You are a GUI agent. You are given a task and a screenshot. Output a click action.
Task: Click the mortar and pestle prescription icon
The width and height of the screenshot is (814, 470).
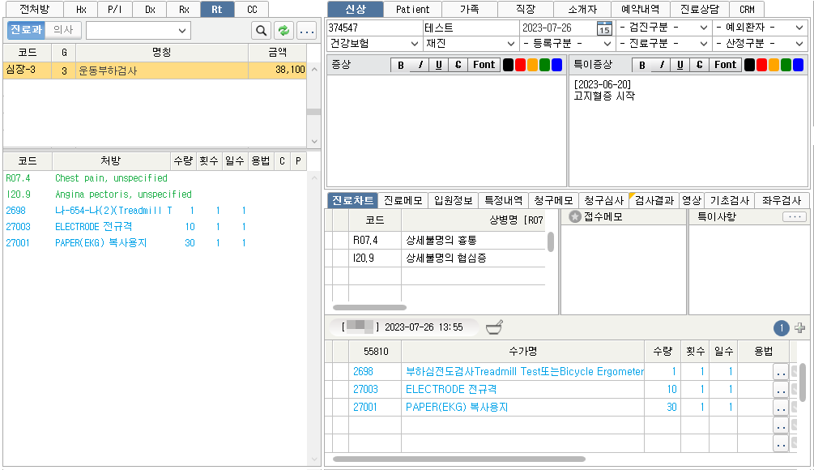[x=493, y=327]
